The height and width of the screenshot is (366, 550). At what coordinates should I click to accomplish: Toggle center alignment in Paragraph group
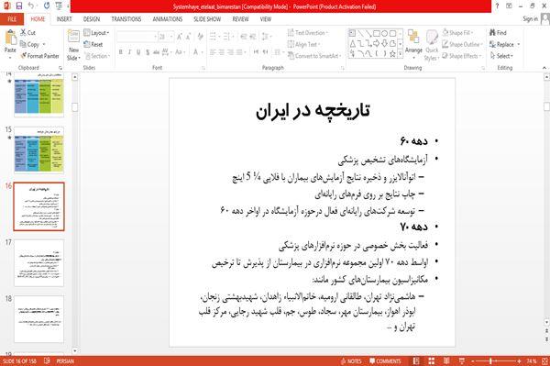pyautogui.click(x=222, y=52)
